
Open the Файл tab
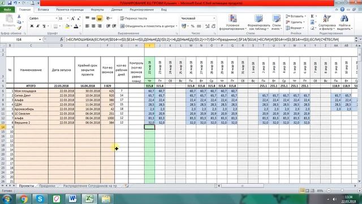point(7,10)
